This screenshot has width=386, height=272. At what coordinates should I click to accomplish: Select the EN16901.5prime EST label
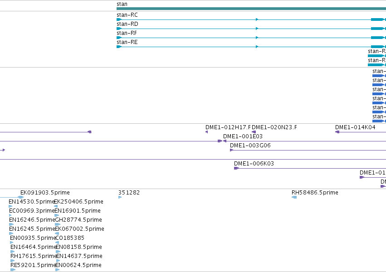78,211
